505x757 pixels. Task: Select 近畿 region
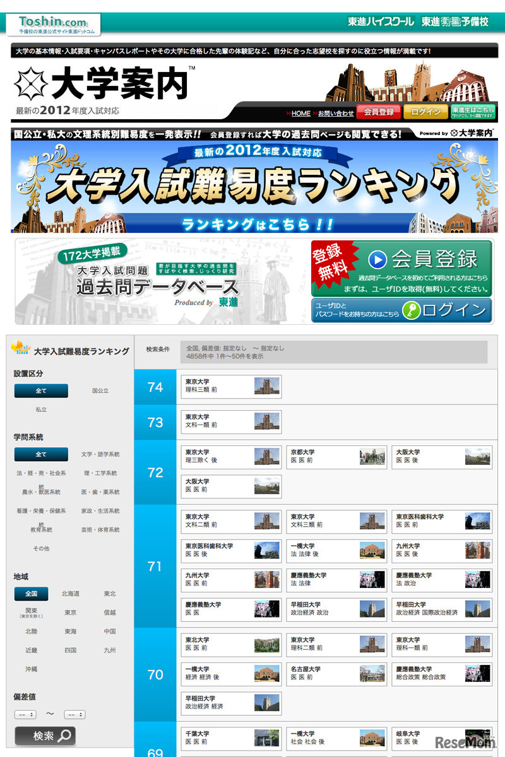[32, 650]
